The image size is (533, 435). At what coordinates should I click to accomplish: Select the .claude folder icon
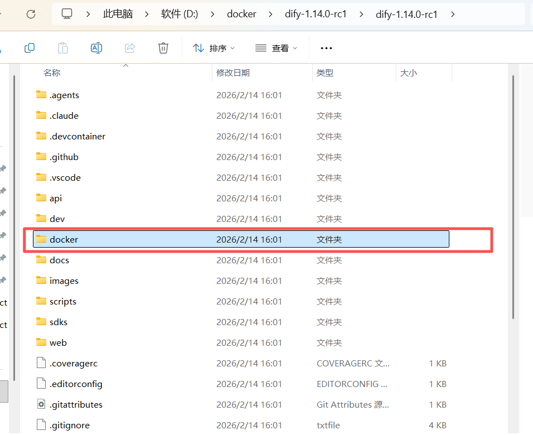[41, 115]
